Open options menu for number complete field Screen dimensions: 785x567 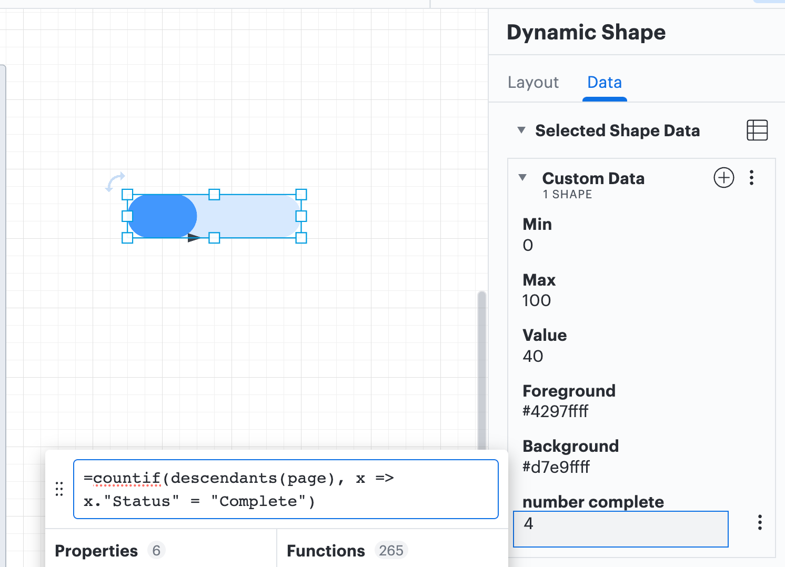pos(760,522)
